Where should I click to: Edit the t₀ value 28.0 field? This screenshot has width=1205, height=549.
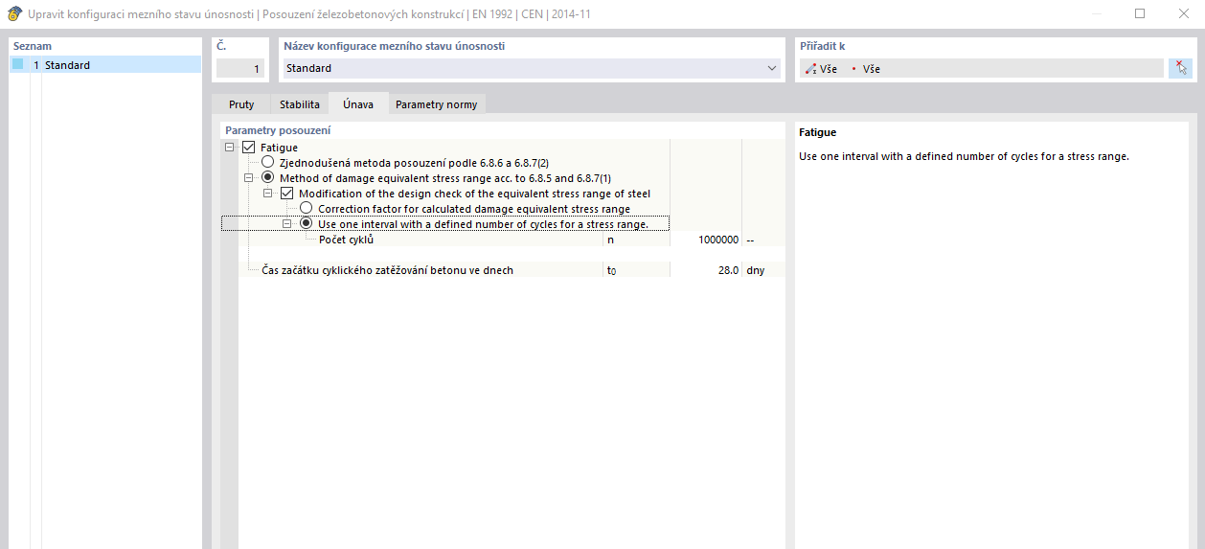click(706, 271)
